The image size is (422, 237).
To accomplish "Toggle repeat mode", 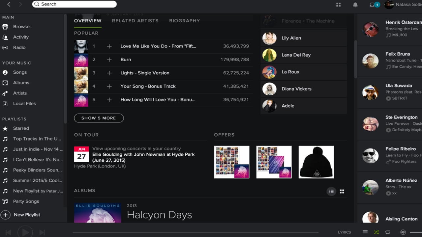I will (x=388, y=232).
